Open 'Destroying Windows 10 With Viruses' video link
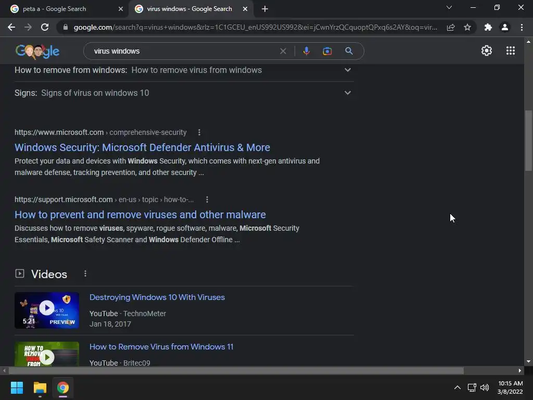 [157, 297]
